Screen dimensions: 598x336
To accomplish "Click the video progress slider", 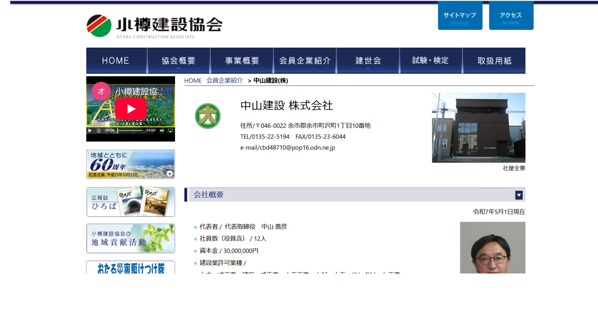I will (x=130, y=131).
